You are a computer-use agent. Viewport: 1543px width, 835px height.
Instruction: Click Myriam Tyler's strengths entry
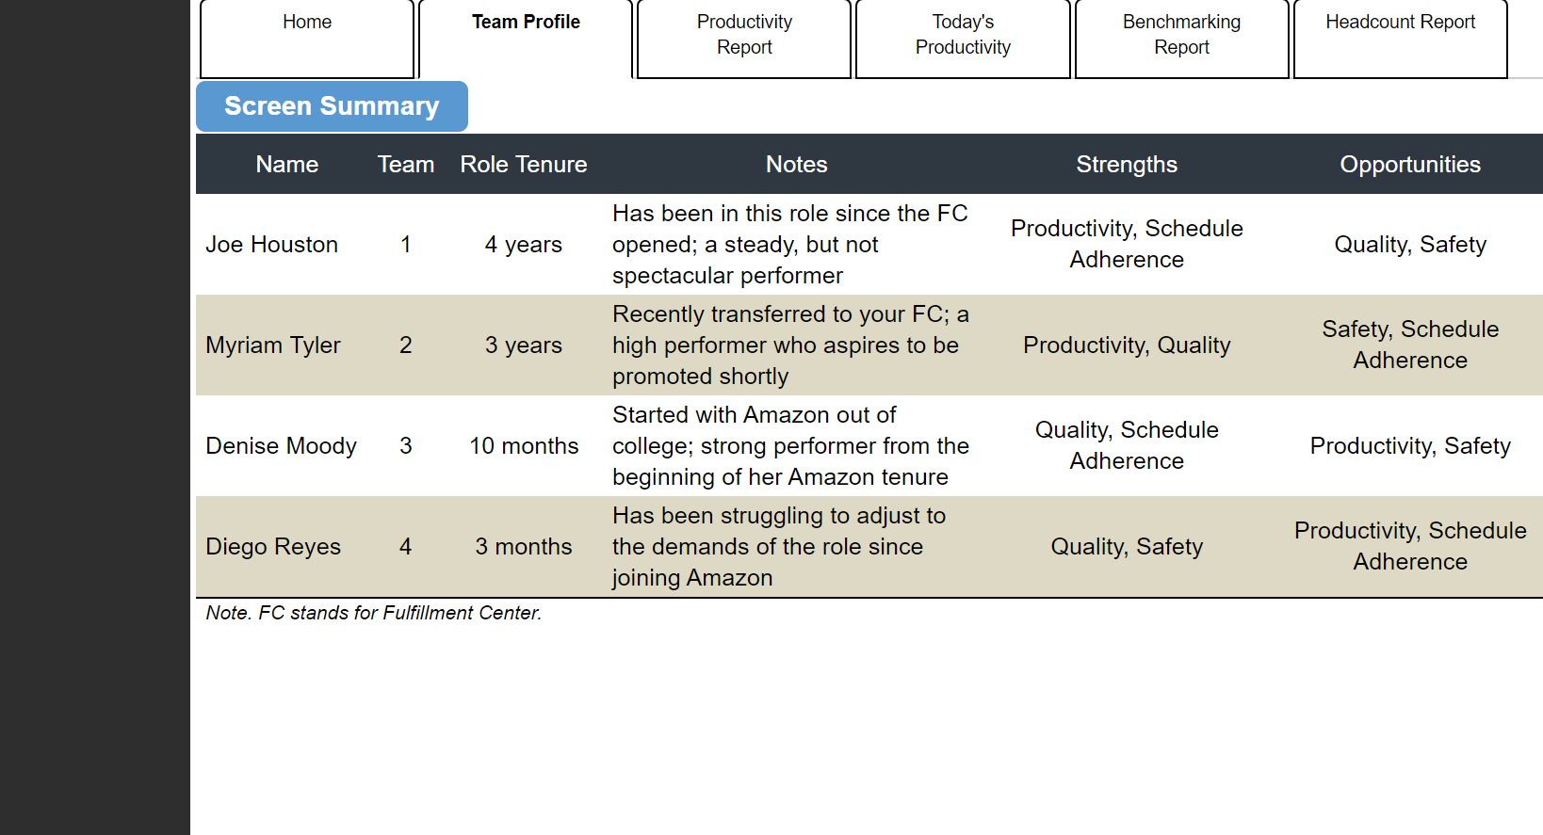[1127, 345]
